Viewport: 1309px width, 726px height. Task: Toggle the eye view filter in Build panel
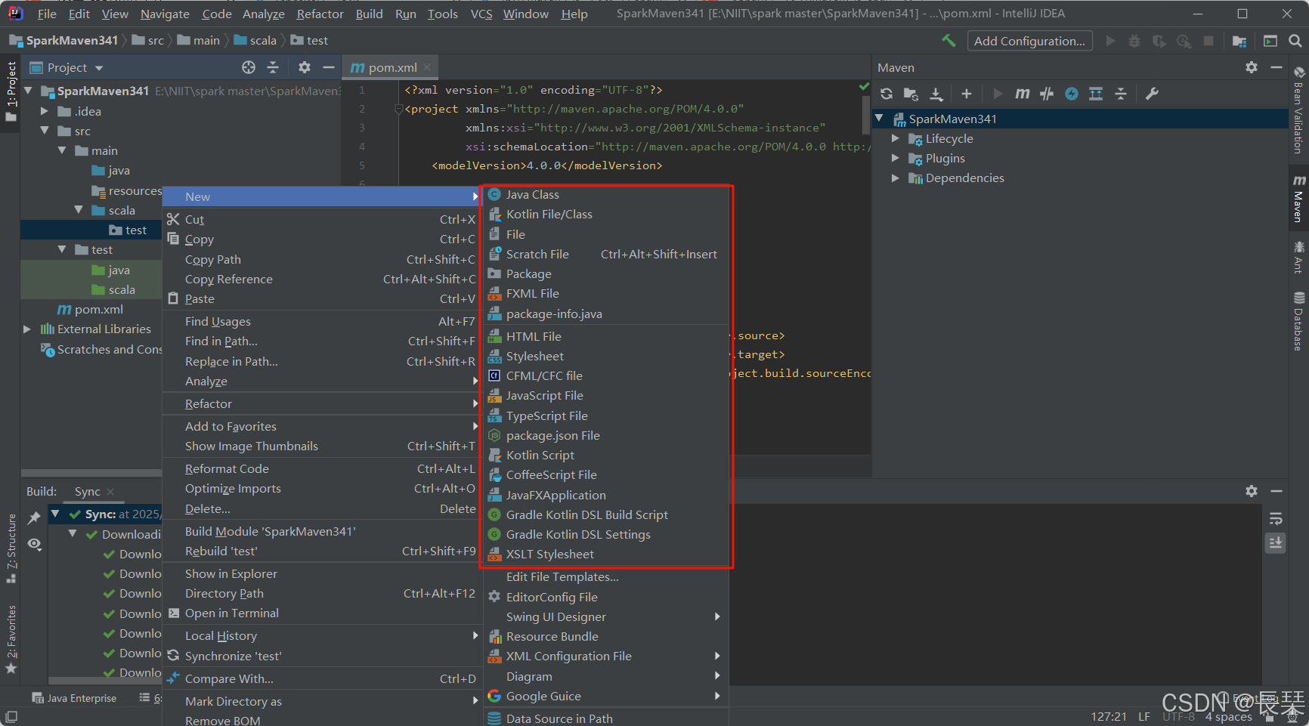point(34,544)
